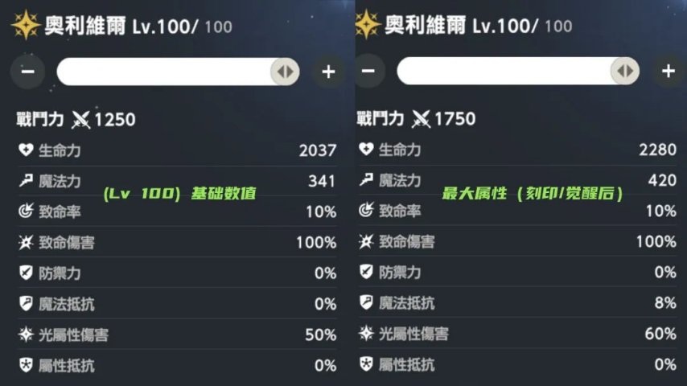Click the defense shield icon in left panel
The width and height of the screenshot is (687, 386).
tap(26, 273)
